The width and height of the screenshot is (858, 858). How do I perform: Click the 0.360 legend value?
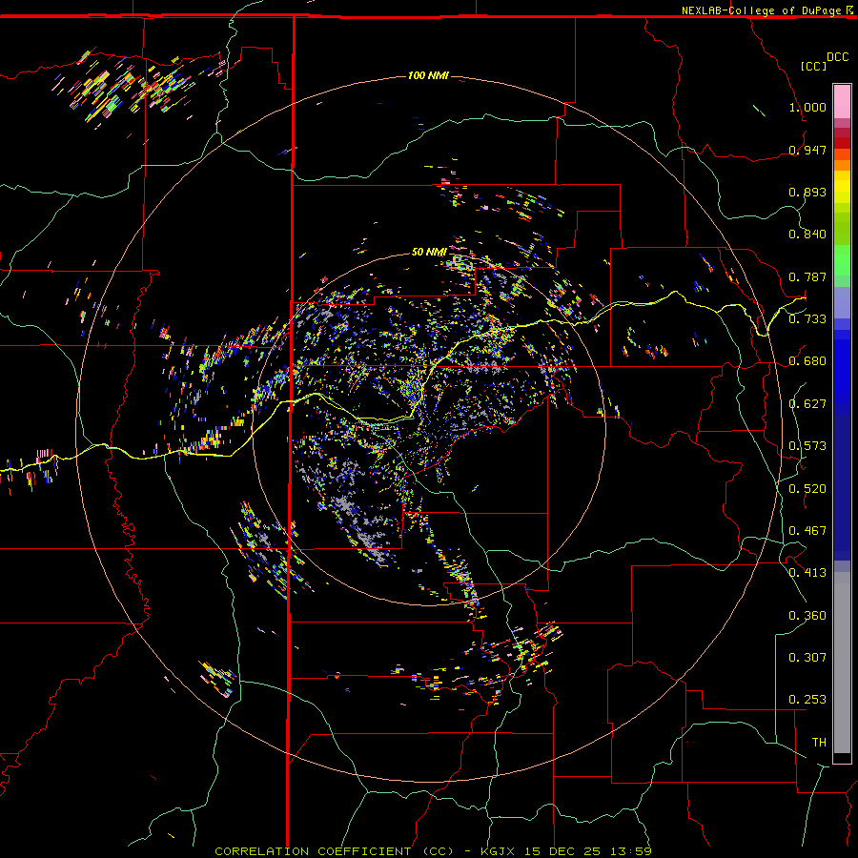coord(807,616)
